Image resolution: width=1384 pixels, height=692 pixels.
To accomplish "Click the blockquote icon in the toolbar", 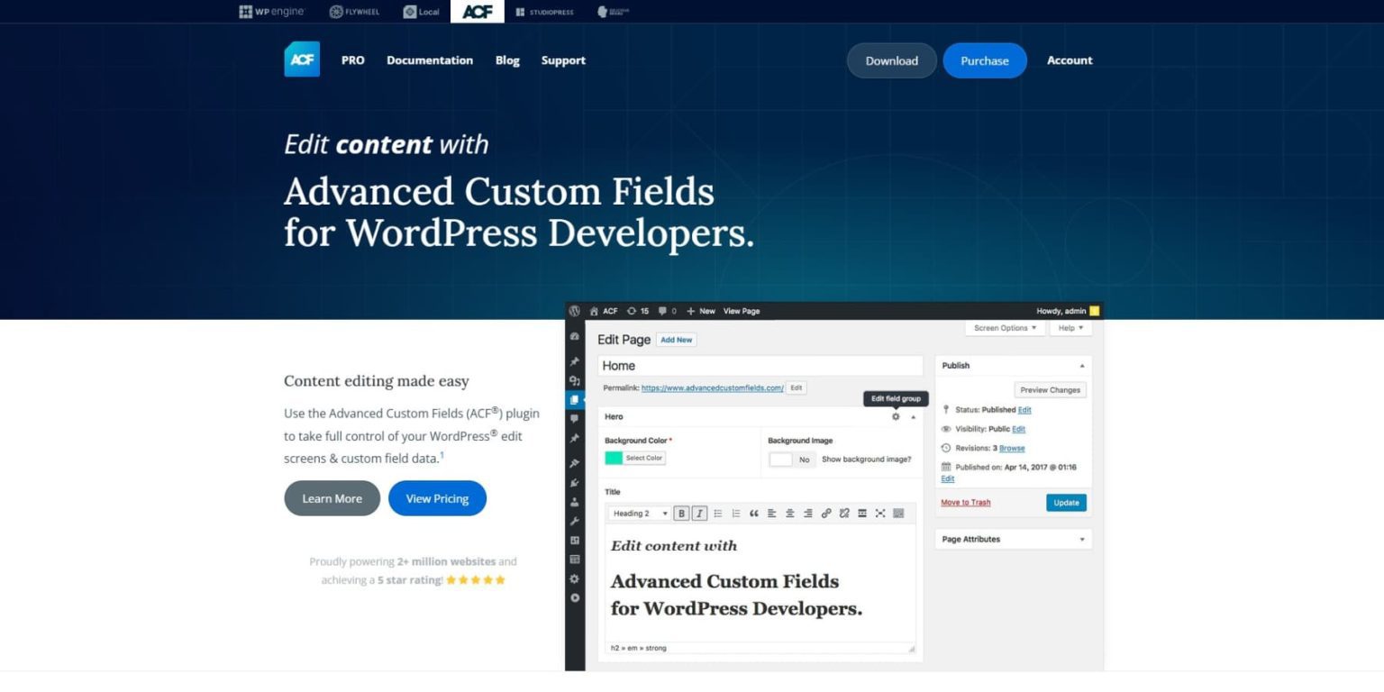I will [753, 514].
